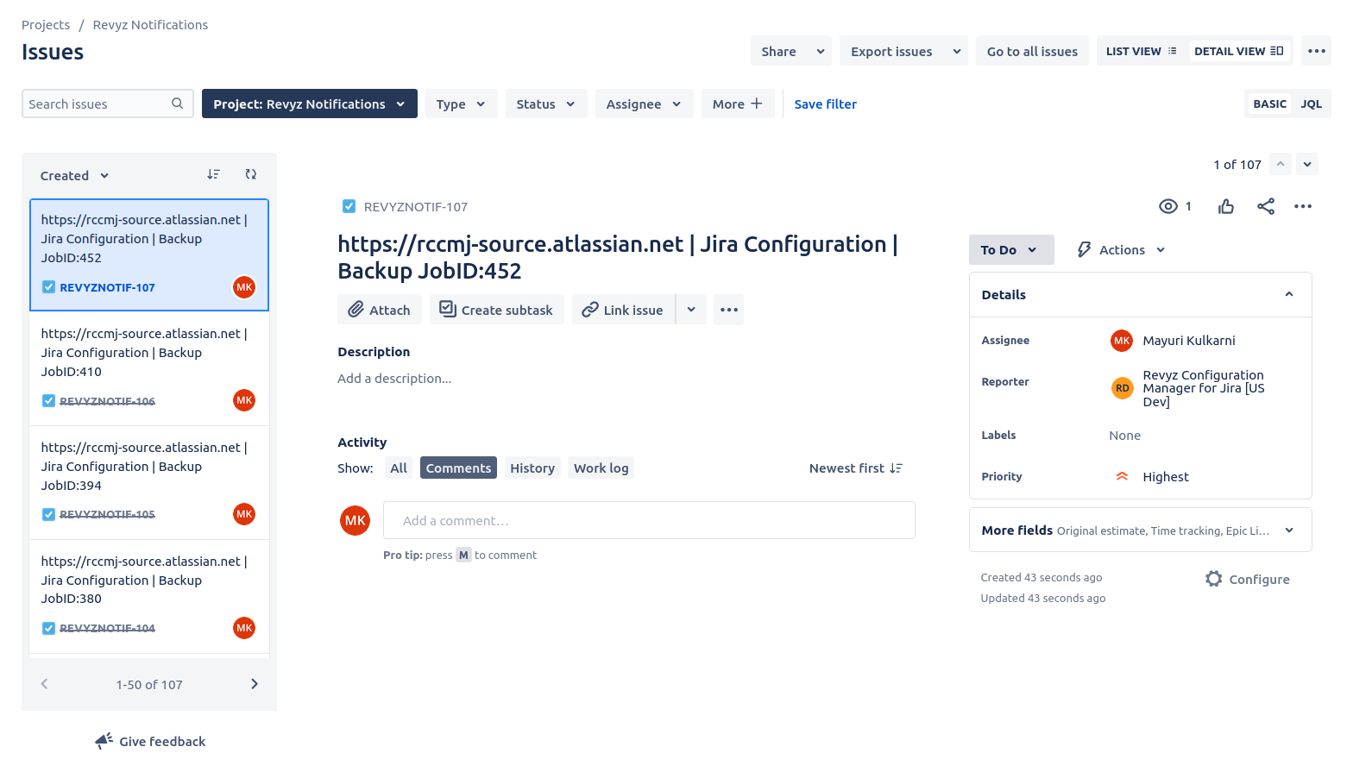
Task: Switch to Detail View
Action: (1237, 52)
